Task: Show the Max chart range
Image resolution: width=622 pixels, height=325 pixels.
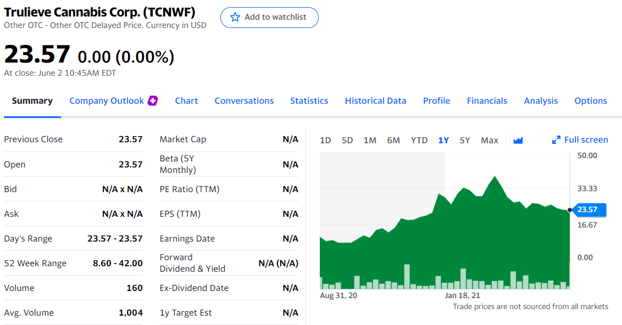Action: (x=489, y=141)
